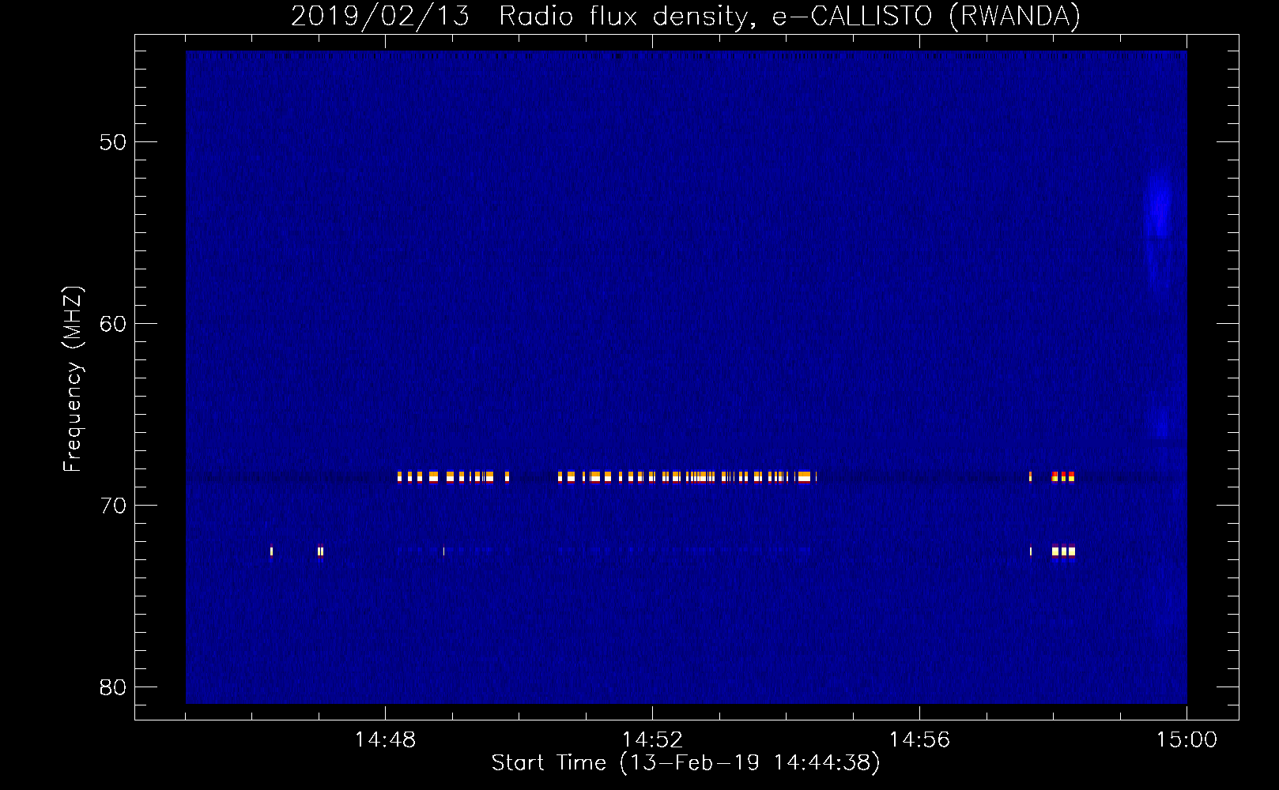Click the 70 MHz frequency tick label

pos(113,506)
